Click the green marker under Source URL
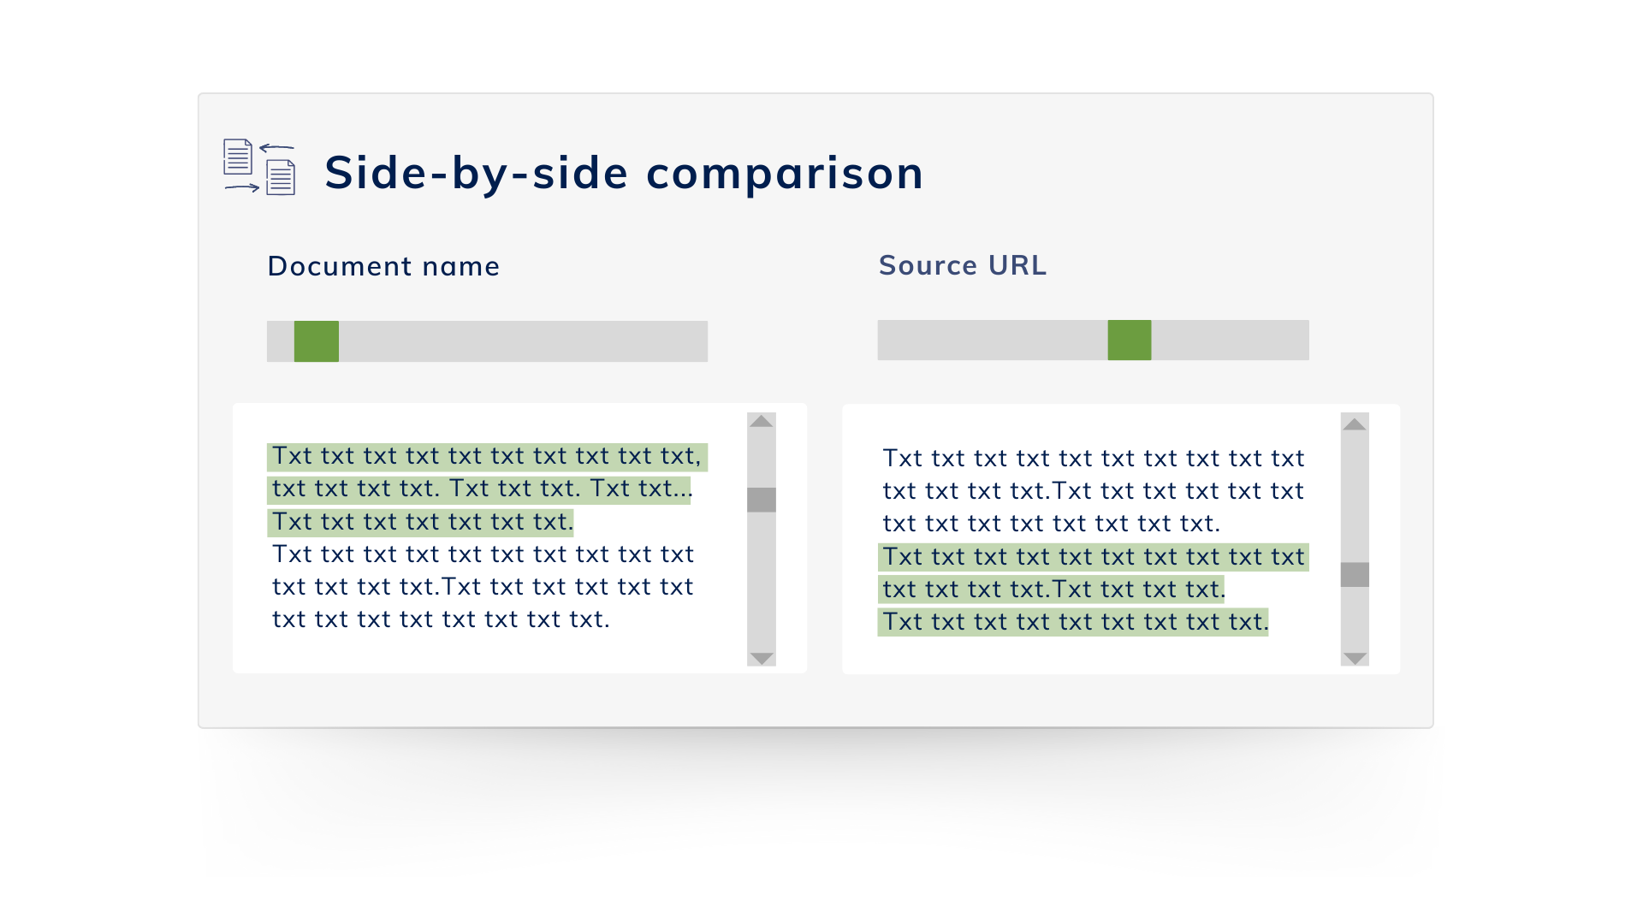Viewport: 1643px width, 924px height. click(x=1130, y=340)
